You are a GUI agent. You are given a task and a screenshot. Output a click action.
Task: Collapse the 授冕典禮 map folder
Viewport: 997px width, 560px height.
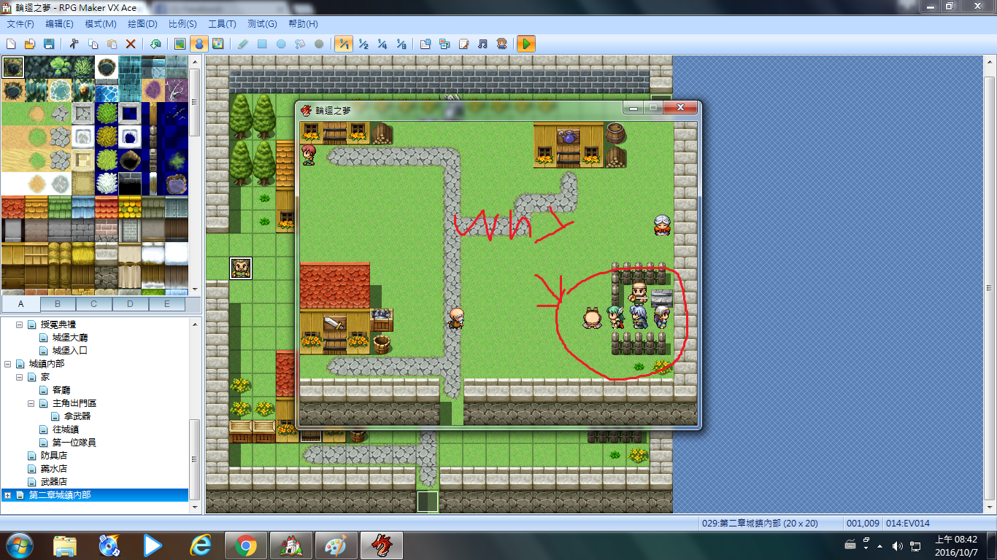[x=20, y=324]
